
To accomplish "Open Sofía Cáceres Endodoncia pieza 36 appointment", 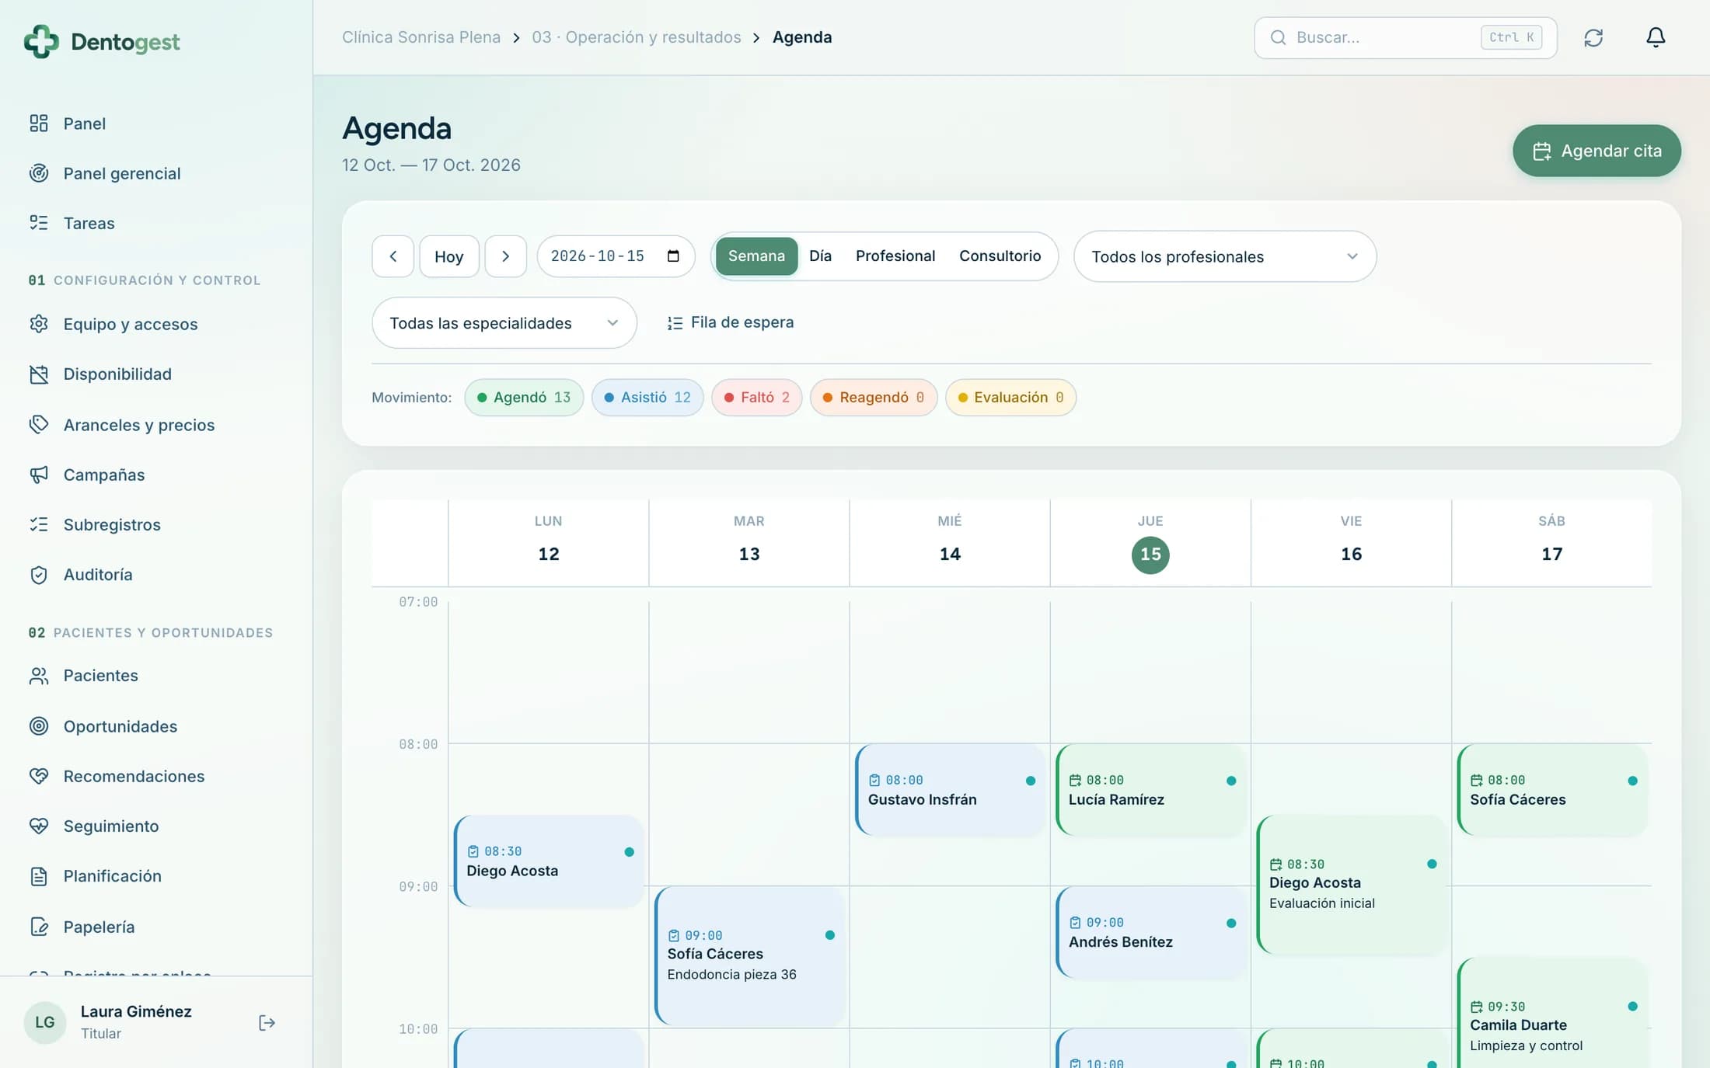I will point(749,955).
